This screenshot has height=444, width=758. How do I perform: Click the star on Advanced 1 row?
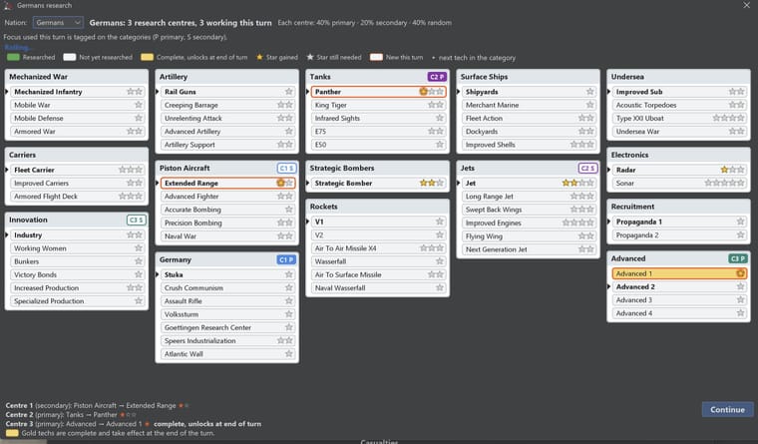tap(740, 273)
